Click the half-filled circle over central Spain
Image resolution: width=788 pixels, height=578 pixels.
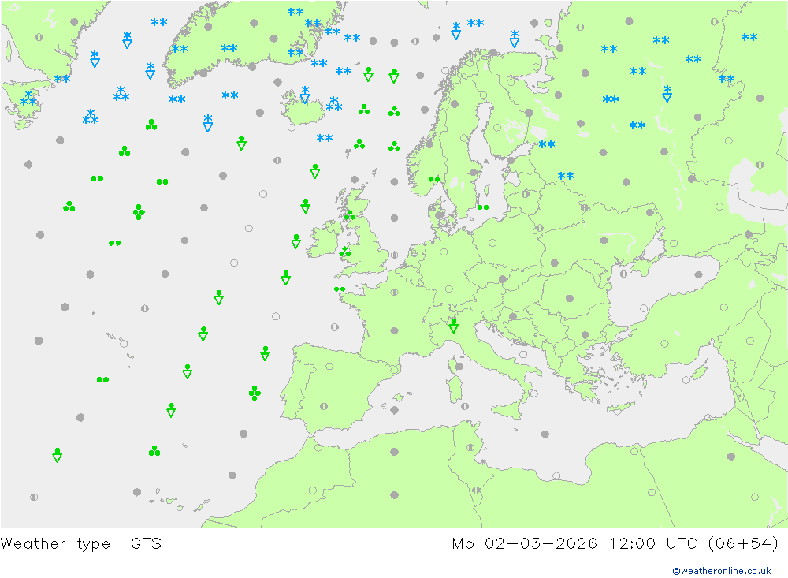click(324, 406)
